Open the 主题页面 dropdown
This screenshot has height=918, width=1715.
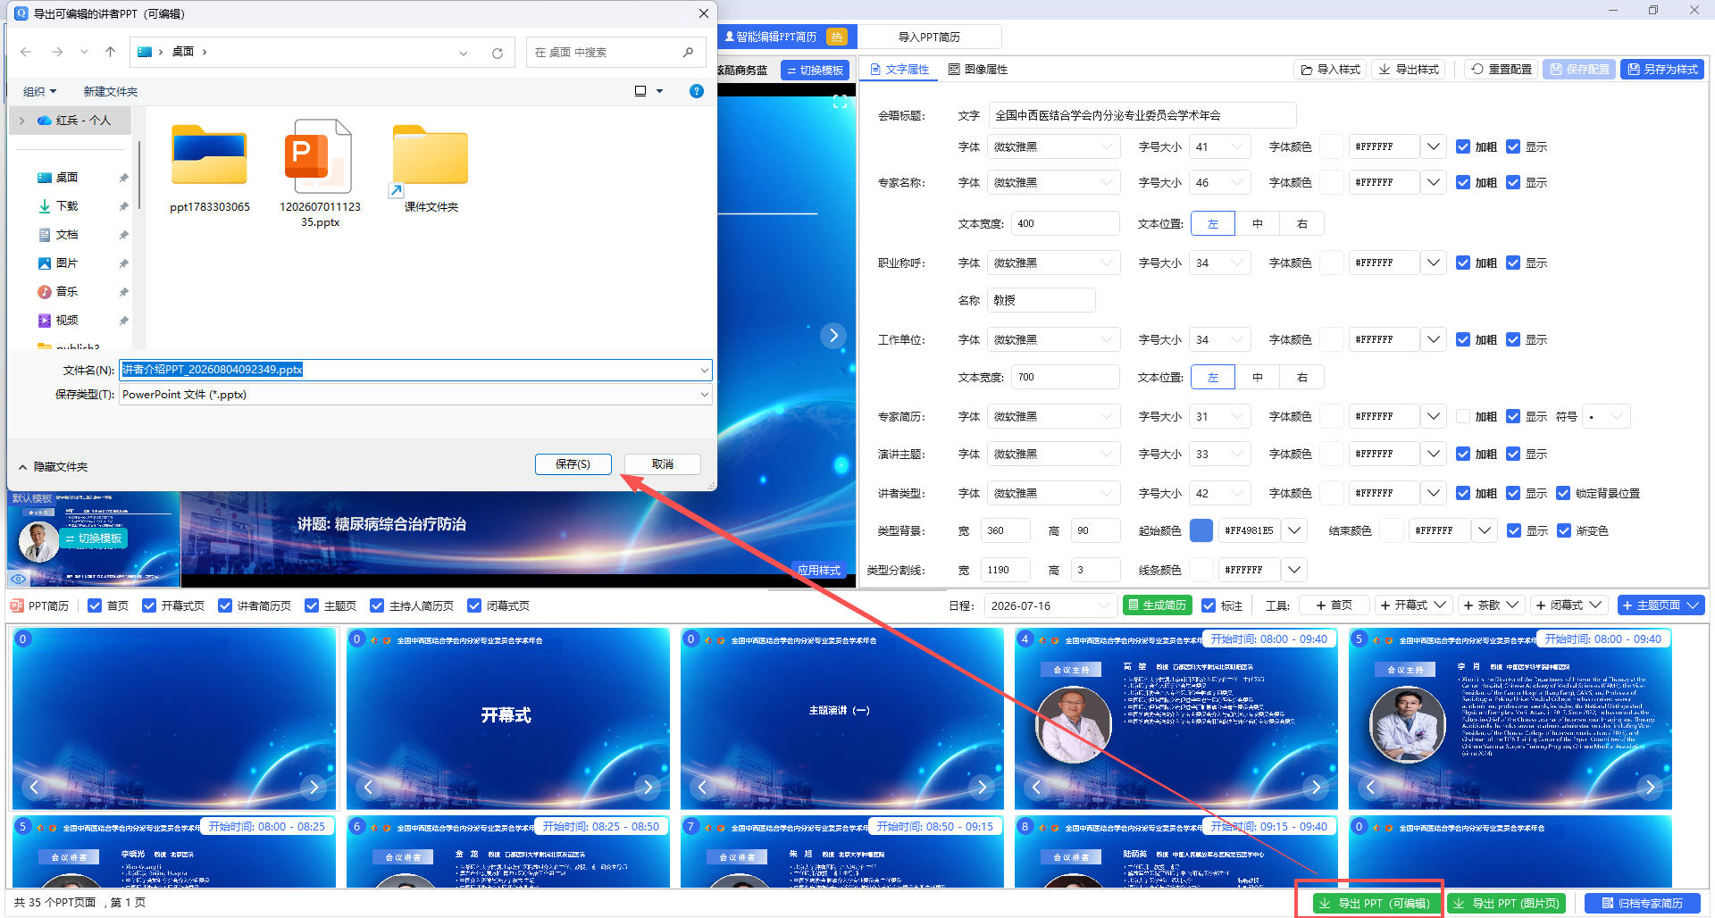pyautogui.click(x=1661, y=605)
